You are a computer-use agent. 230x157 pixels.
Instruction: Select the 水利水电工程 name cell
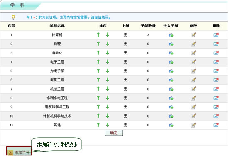tap(57, 98)
